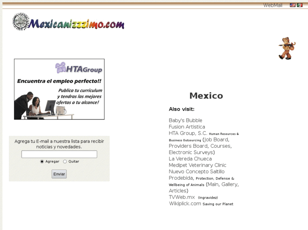This screenshot has width=308, height=230.
Task: Open the Providers Board link
Action: 188,146
